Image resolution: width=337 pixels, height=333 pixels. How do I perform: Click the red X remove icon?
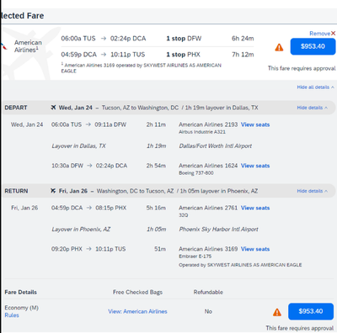tap(333, 34)
